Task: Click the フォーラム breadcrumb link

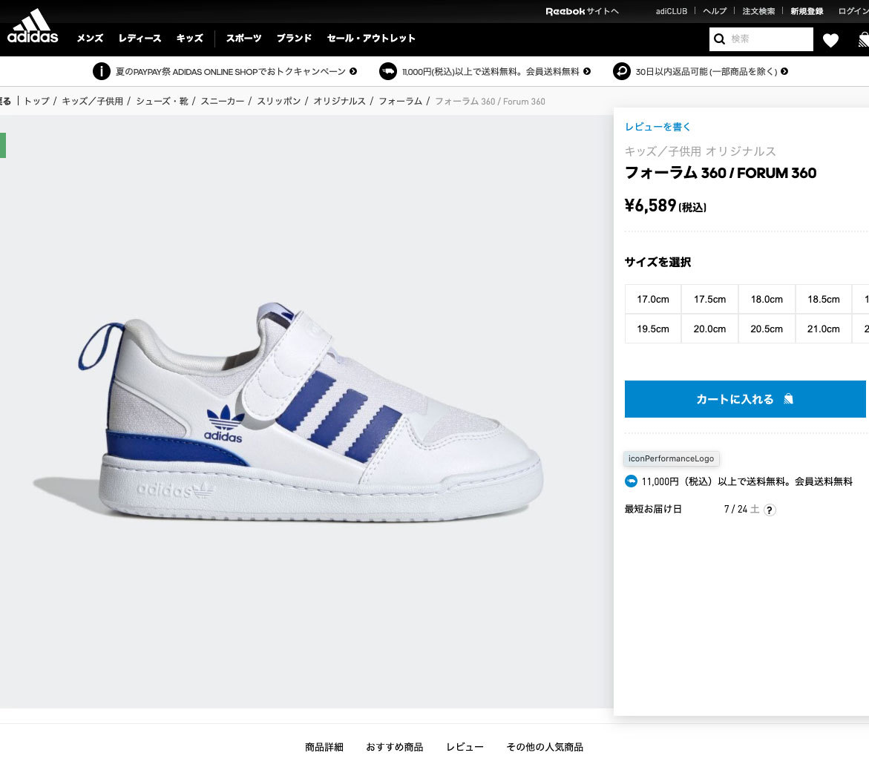Action: 400,101
